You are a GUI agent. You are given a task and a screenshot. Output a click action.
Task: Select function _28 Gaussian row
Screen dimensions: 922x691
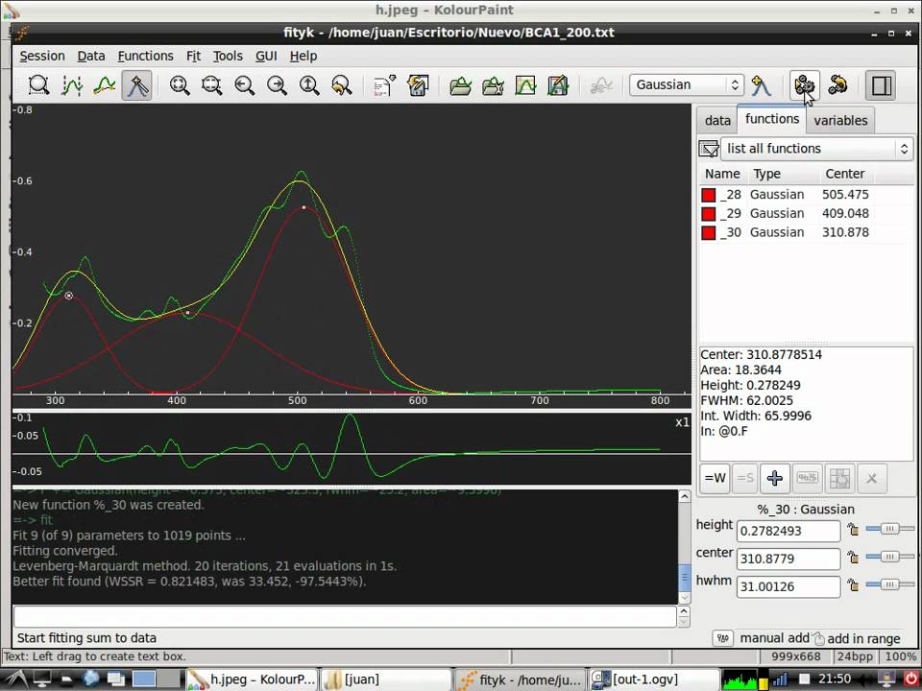806,195
